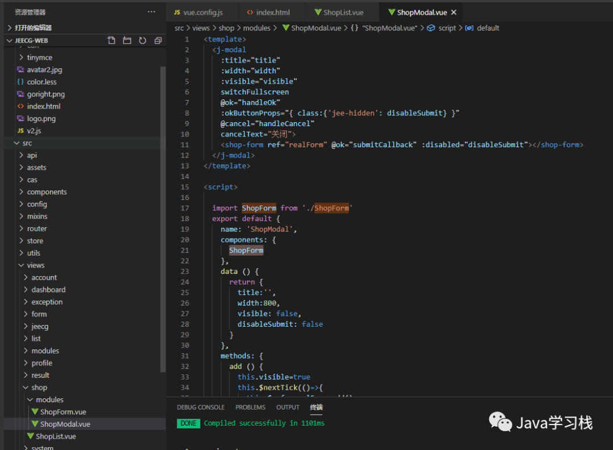Click the New File icon in explorer header

(x=111, y=40)
